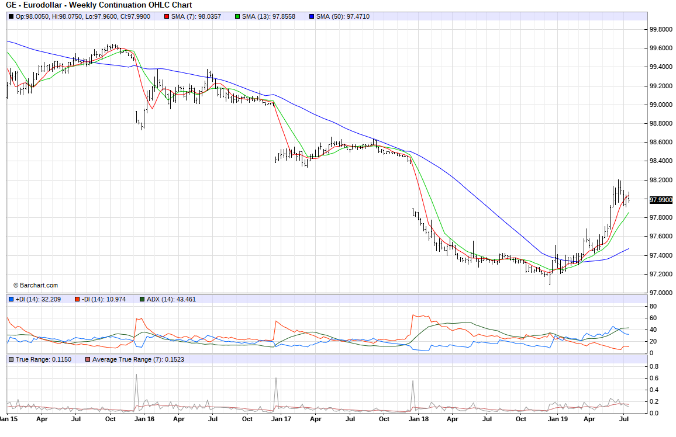Viewport: 676px width, 437px height.
Task: Click the 80 label on the ADX axis
Action: 653,307
